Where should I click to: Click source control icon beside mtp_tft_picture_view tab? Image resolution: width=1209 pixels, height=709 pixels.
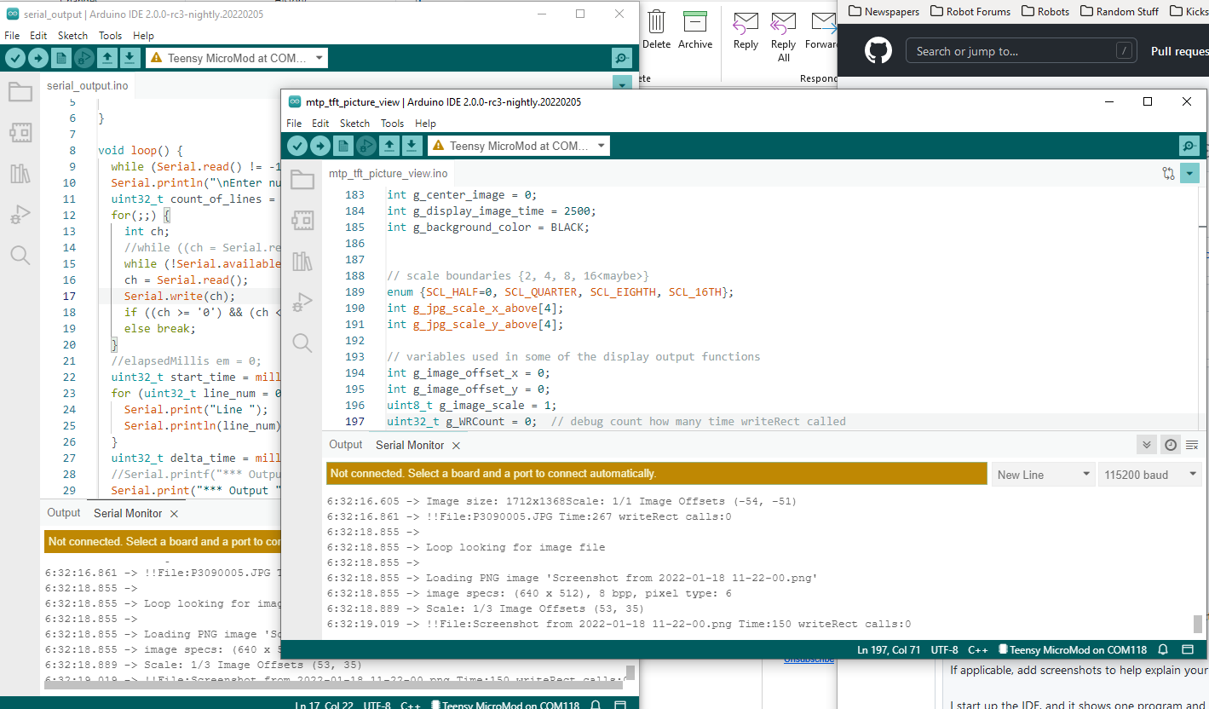coord(1168,173)
